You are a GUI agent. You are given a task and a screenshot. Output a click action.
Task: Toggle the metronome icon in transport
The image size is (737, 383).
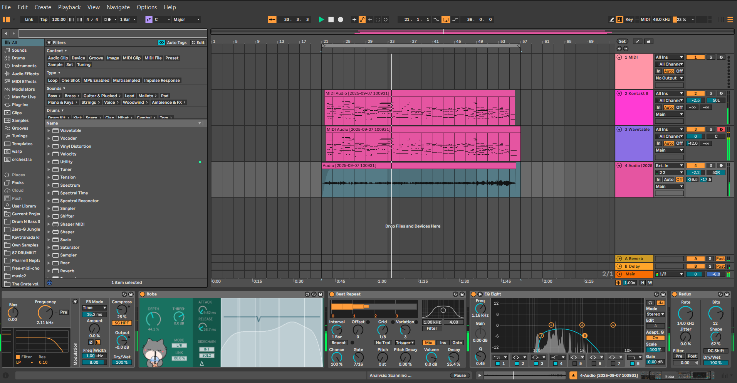click(x=107, y=20)
